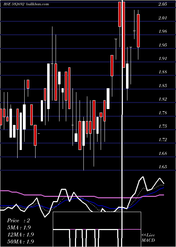Click the 5MA : 1.9 readout

click(19, 228)
